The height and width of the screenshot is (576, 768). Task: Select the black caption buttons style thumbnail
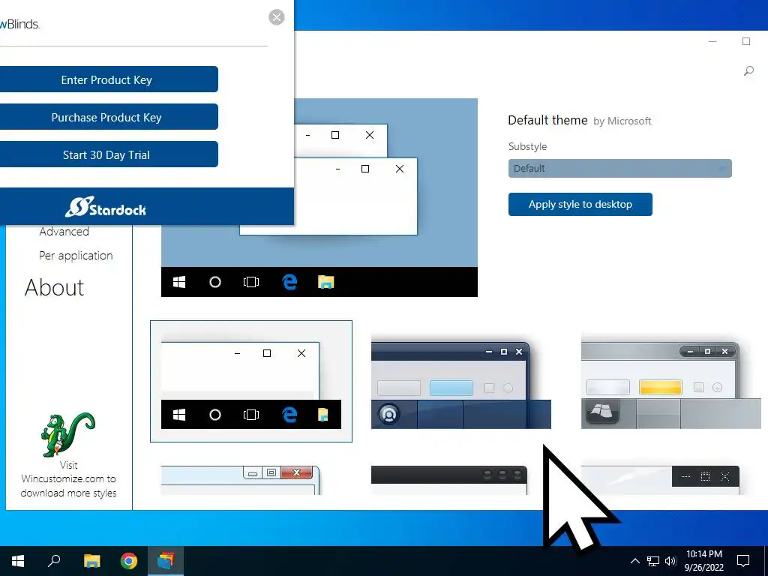(660, 480)
